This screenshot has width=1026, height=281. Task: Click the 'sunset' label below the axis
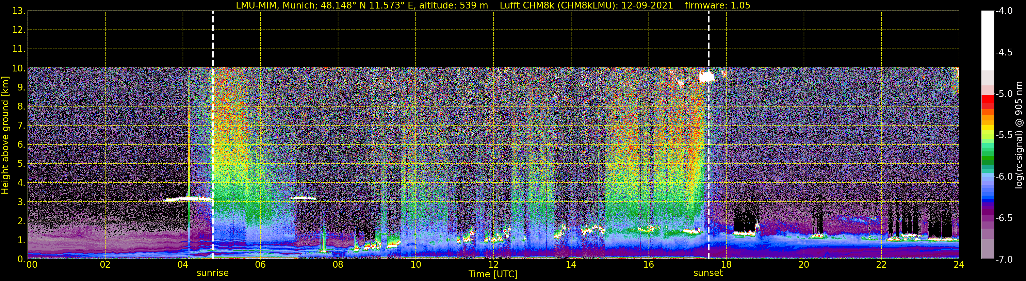click(708, 273)
